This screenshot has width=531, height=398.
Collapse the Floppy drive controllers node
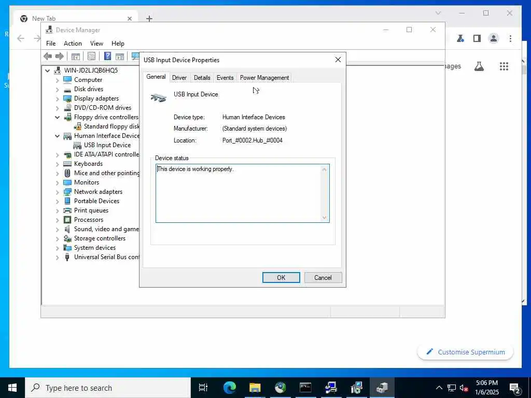(57, 118)
